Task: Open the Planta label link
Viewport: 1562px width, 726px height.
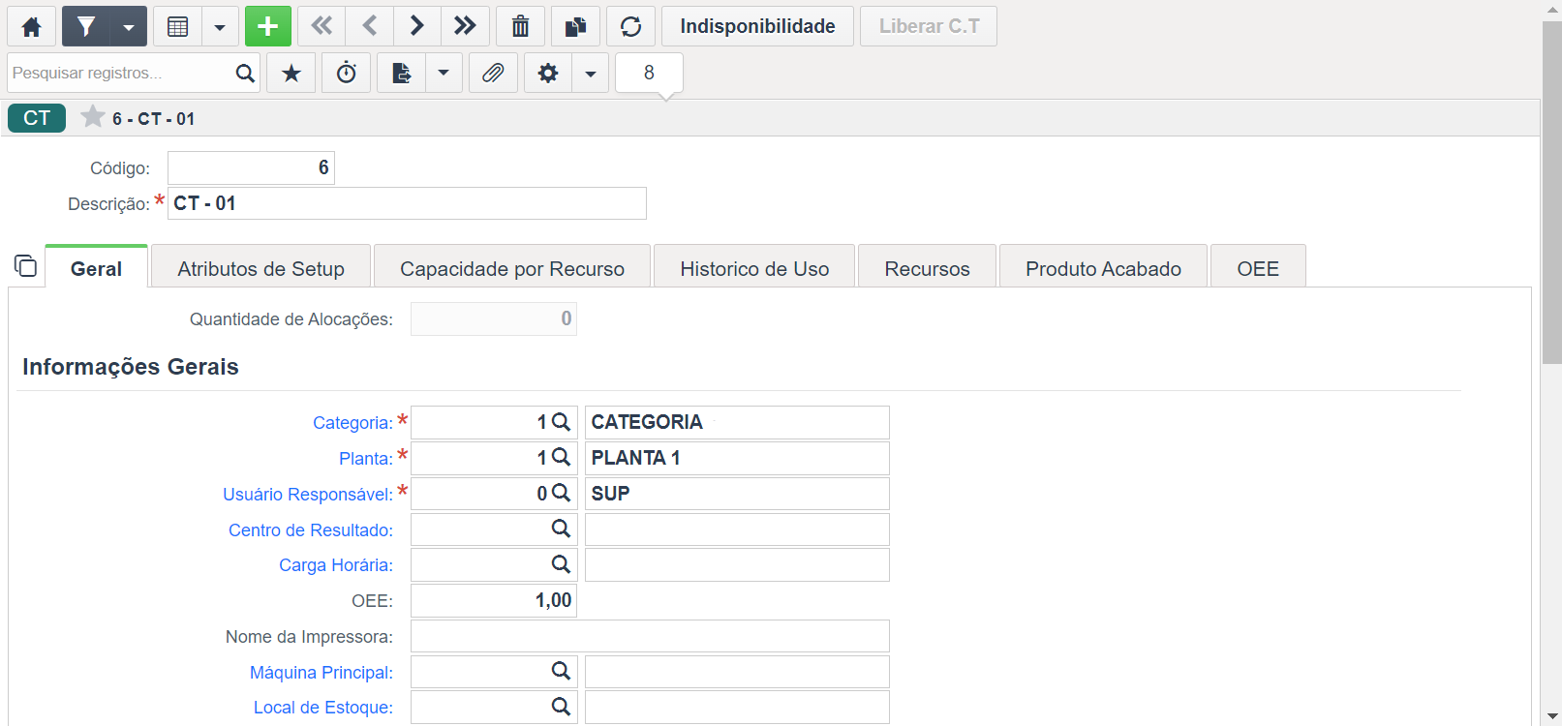Action: pyautogui.click(x=366, y=459)
